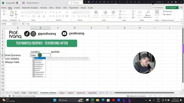Click inside the formula bar showing =tex
This screenshot has width=184, height=103.
tap(103, 24)
